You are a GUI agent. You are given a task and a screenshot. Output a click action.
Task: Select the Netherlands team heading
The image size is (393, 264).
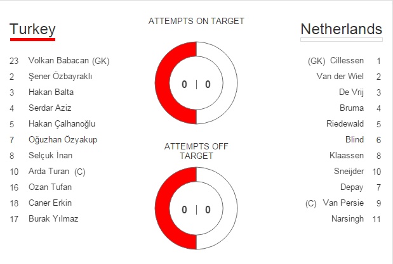[341, 29]
